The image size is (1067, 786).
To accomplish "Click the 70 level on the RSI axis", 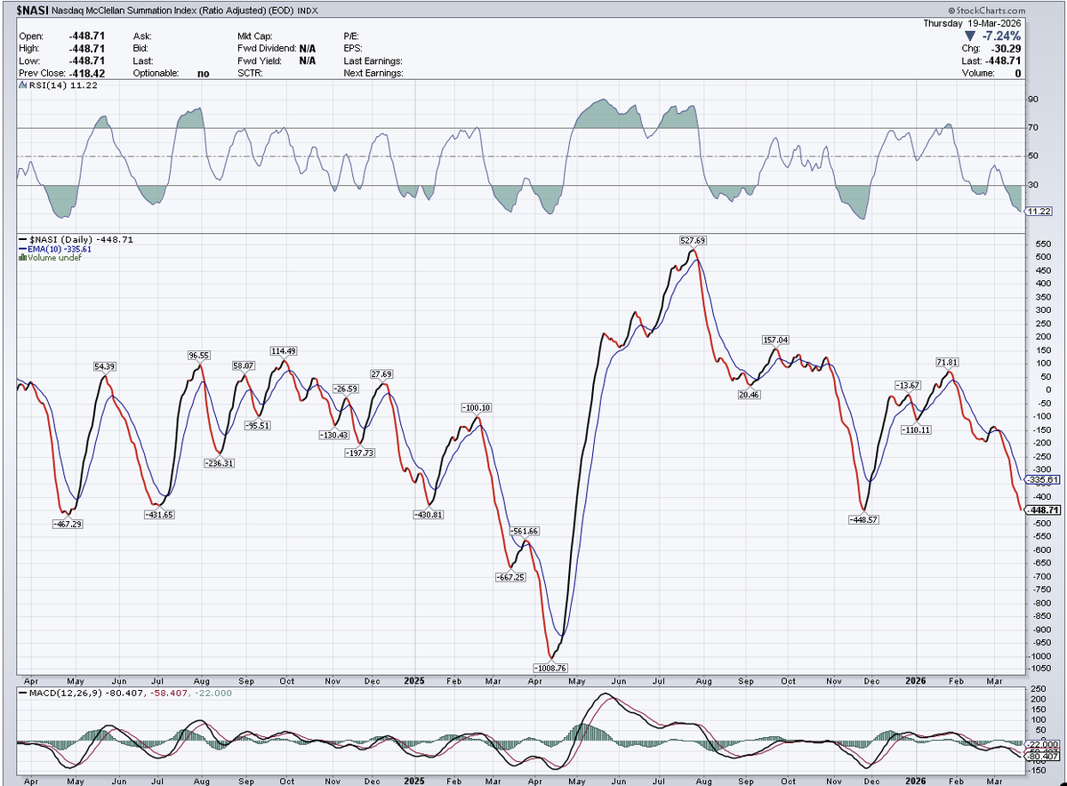I will [x=1033, y=128].
